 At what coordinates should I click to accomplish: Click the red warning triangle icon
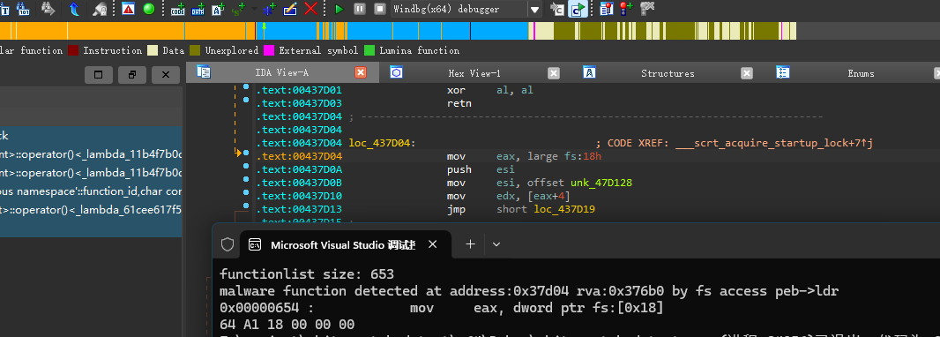point(128,9)
